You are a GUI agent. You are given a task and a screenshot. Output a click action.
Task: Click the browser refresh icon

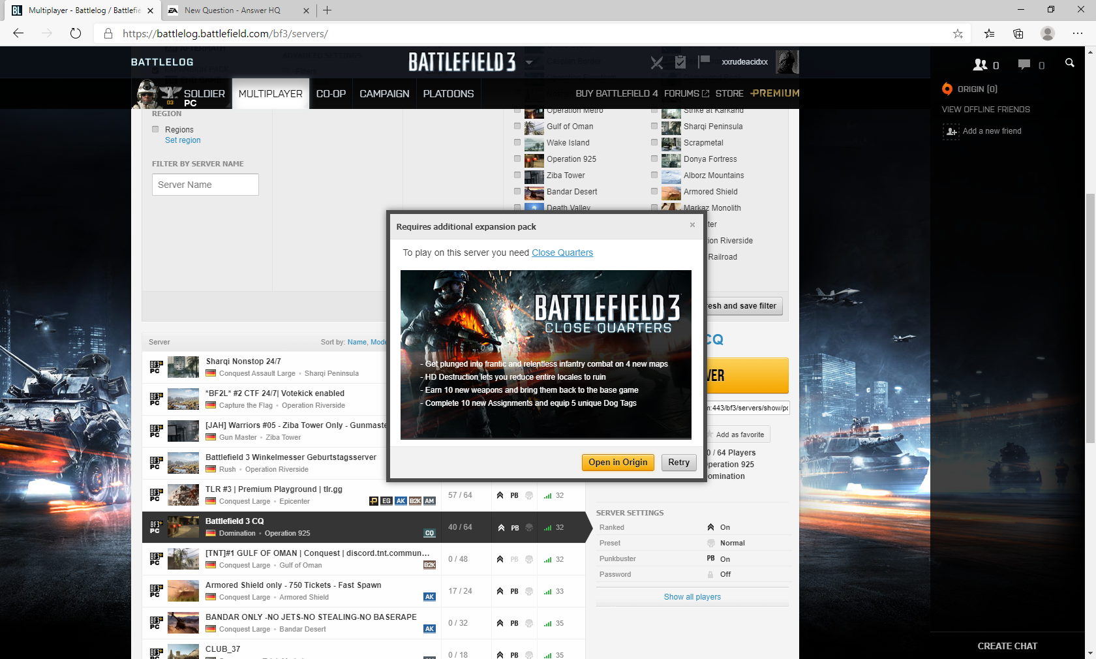click(x=76, y=33)
